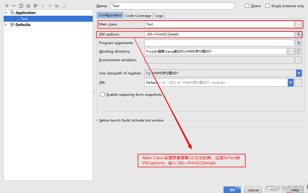Screen dimensions: 308x193
Task: Click into the Program arguments field
Action: coord(219,43)
